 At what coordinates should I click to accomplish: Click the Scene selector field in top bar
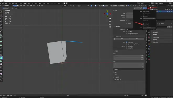[144, 3]
